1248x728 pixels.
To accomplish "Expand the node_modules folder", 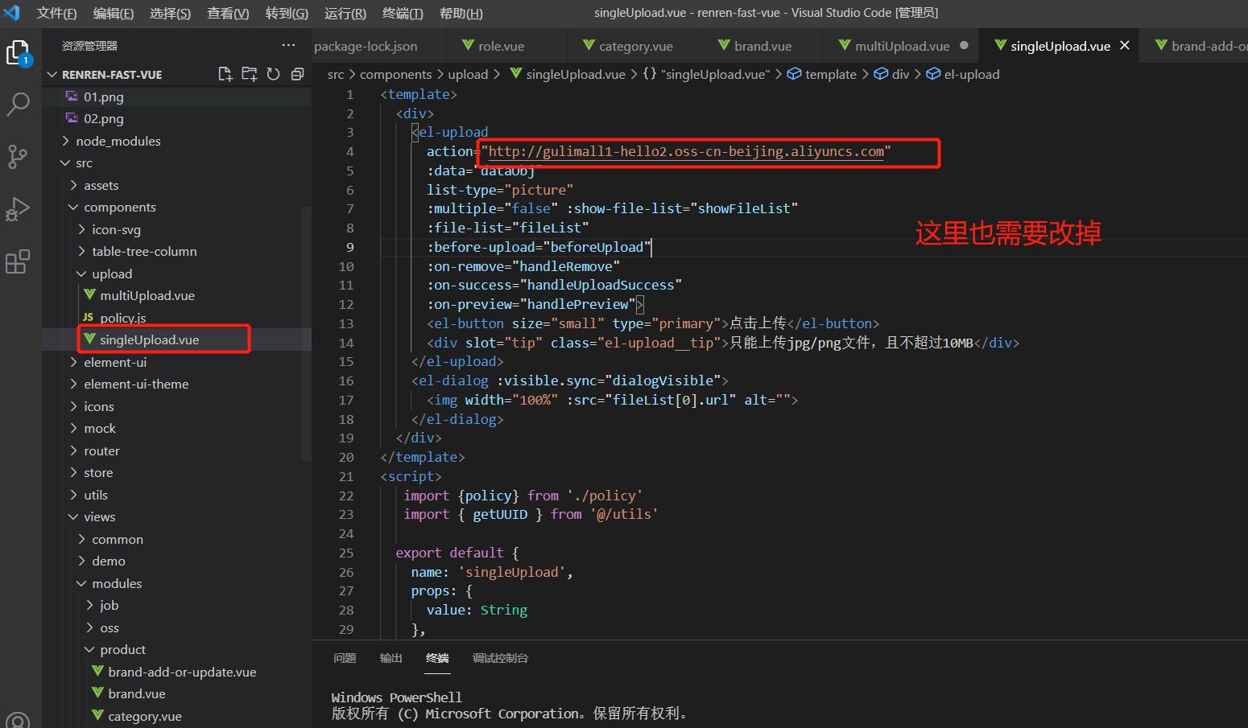I will point(118,141).
